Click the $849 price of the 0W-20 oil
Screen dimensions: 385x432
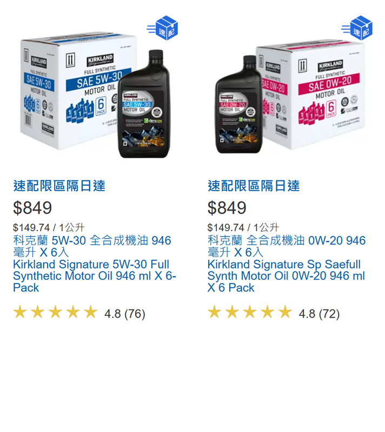pyautogui.click(x=227, y=208)
